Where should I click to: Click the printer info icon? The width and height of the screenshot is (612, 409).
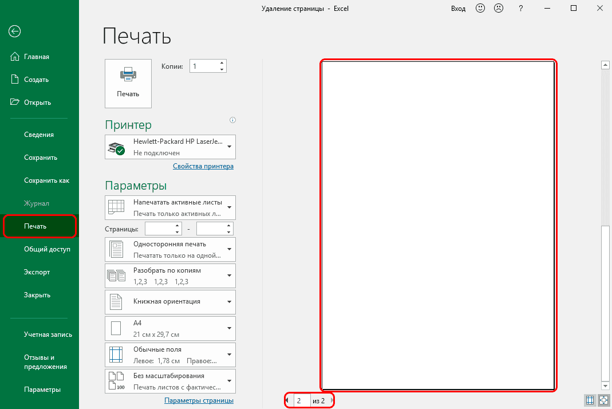pyautogui.click(x=232, y=120)
